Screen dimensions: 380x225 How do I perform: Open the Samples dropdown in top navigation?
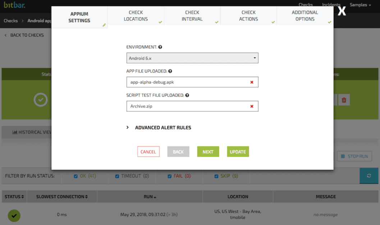(360, 5)
